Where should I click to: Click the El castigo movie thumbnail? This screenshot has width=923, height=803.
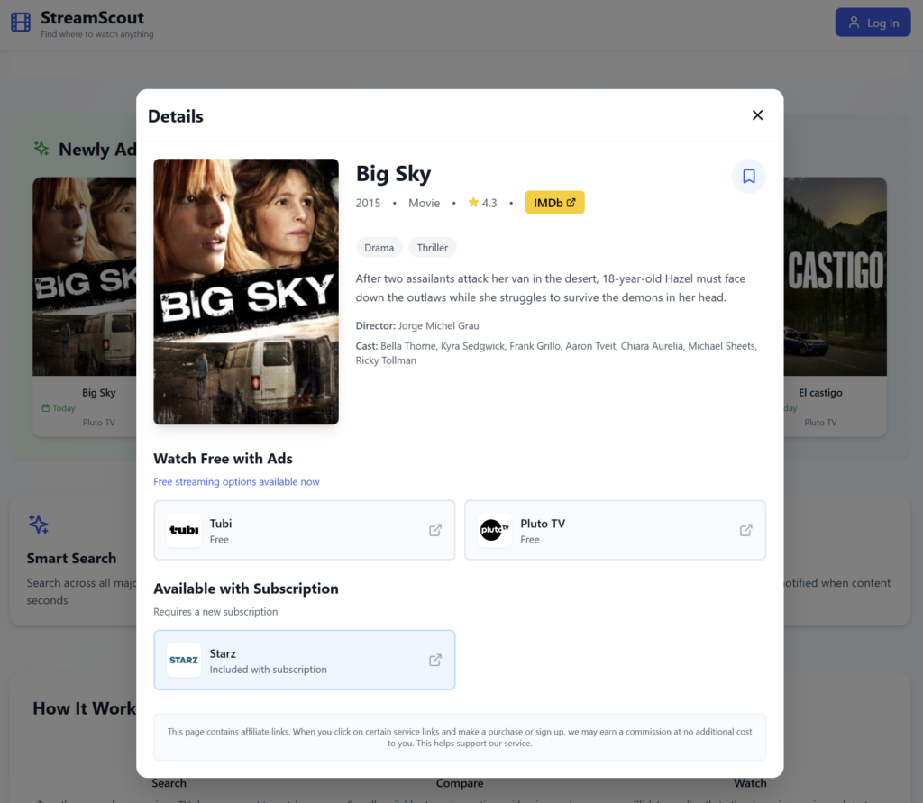coord(835,276)
